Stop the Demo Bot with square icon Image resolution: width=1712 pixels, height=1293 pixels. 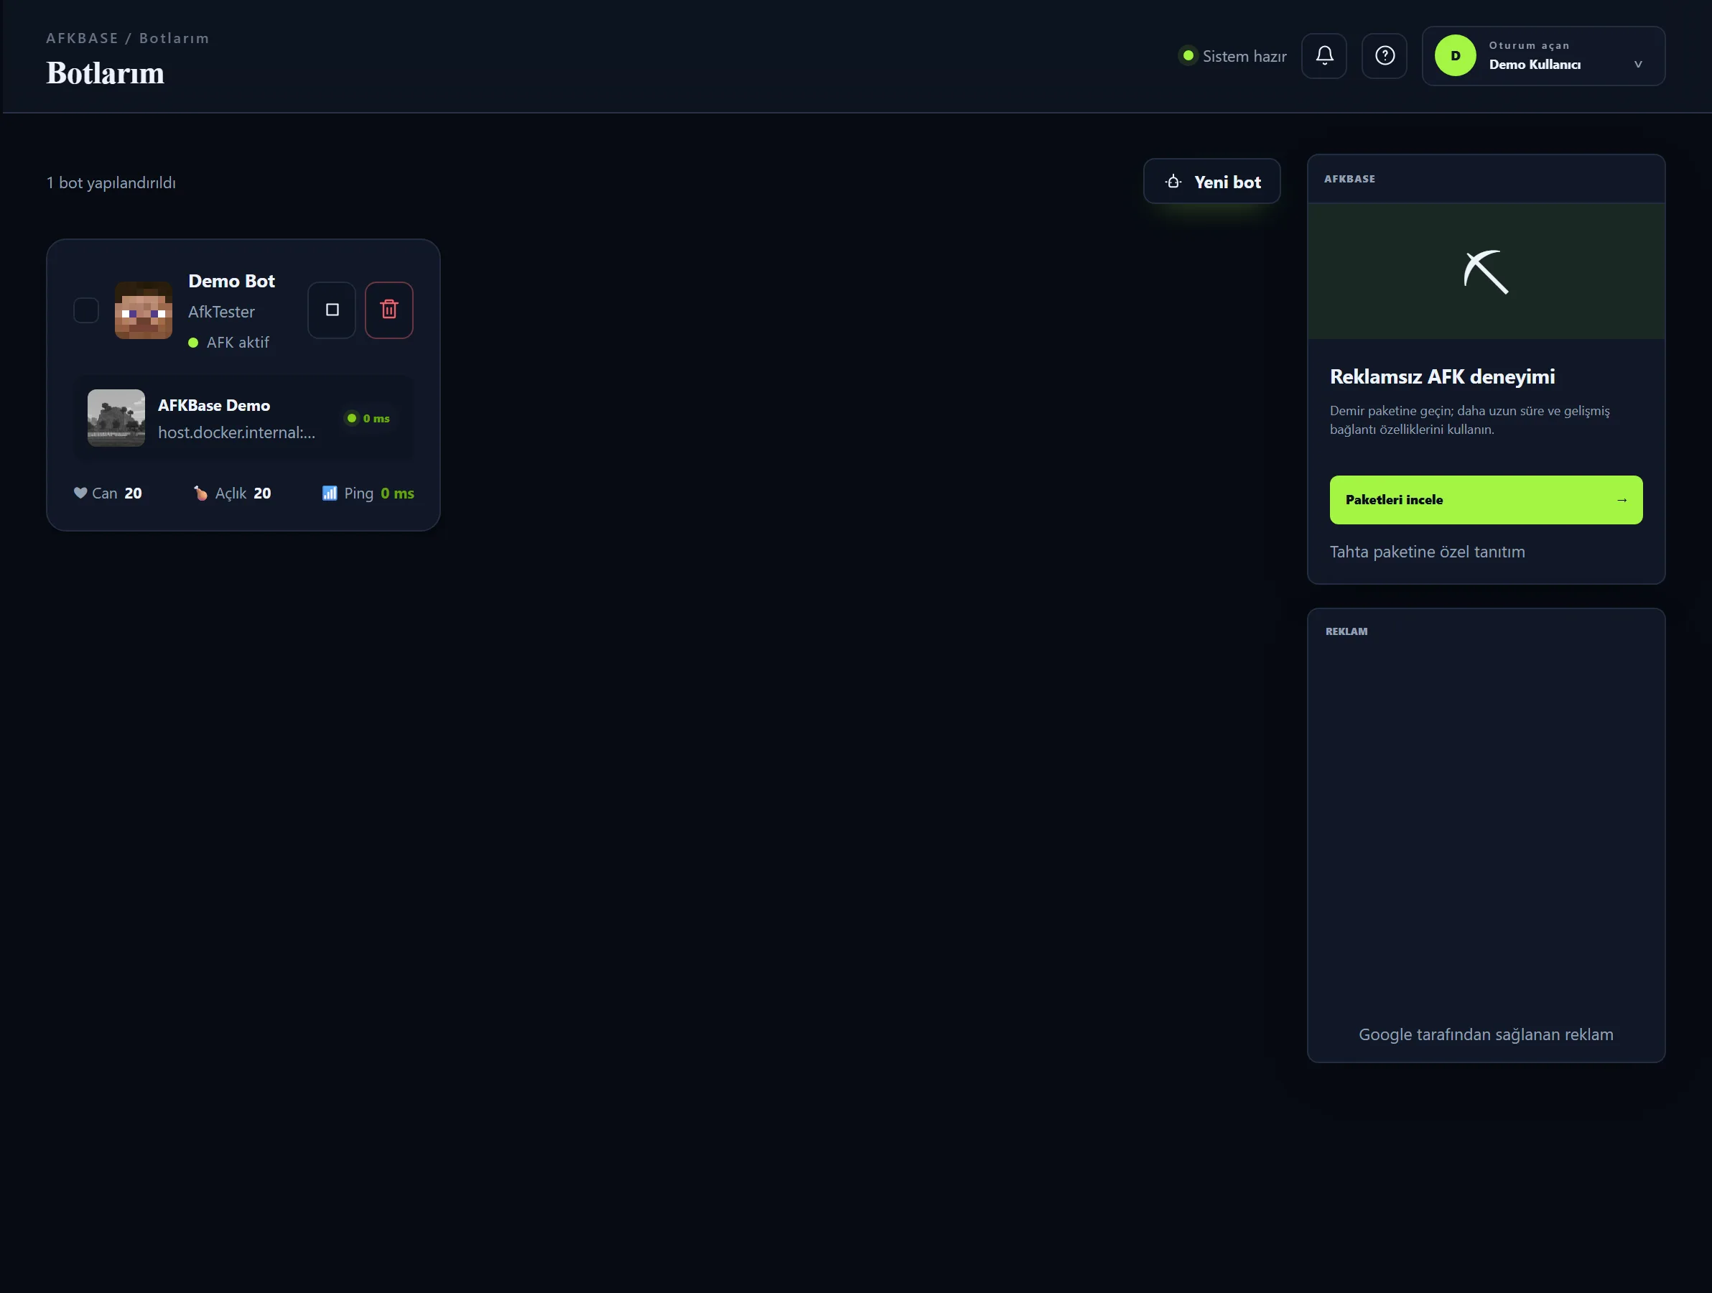pos(332,310)
